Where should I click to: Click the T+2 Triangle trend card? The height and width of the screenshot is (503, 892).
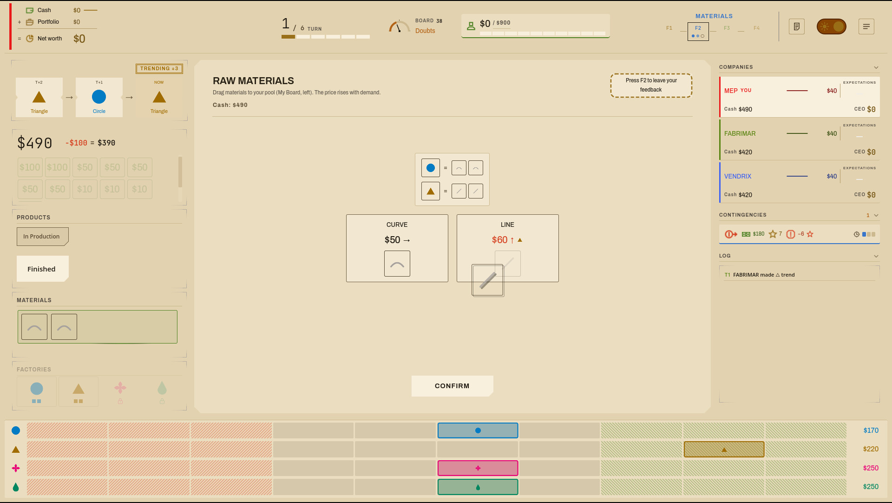pyautogui.click(x=39, y=97)
